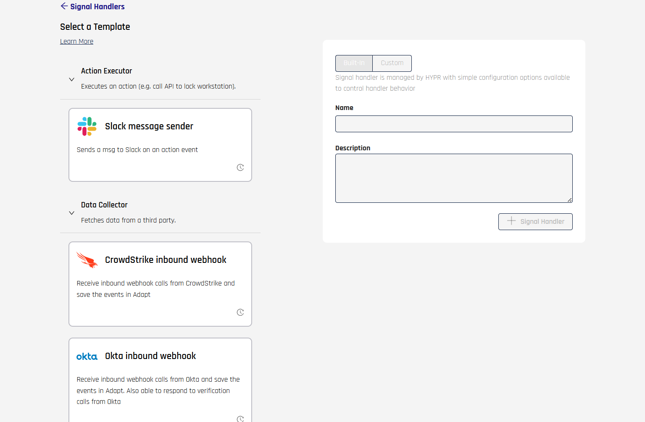Switch to the Custom tab
This screenshot has height=422, width=645.
392,63
